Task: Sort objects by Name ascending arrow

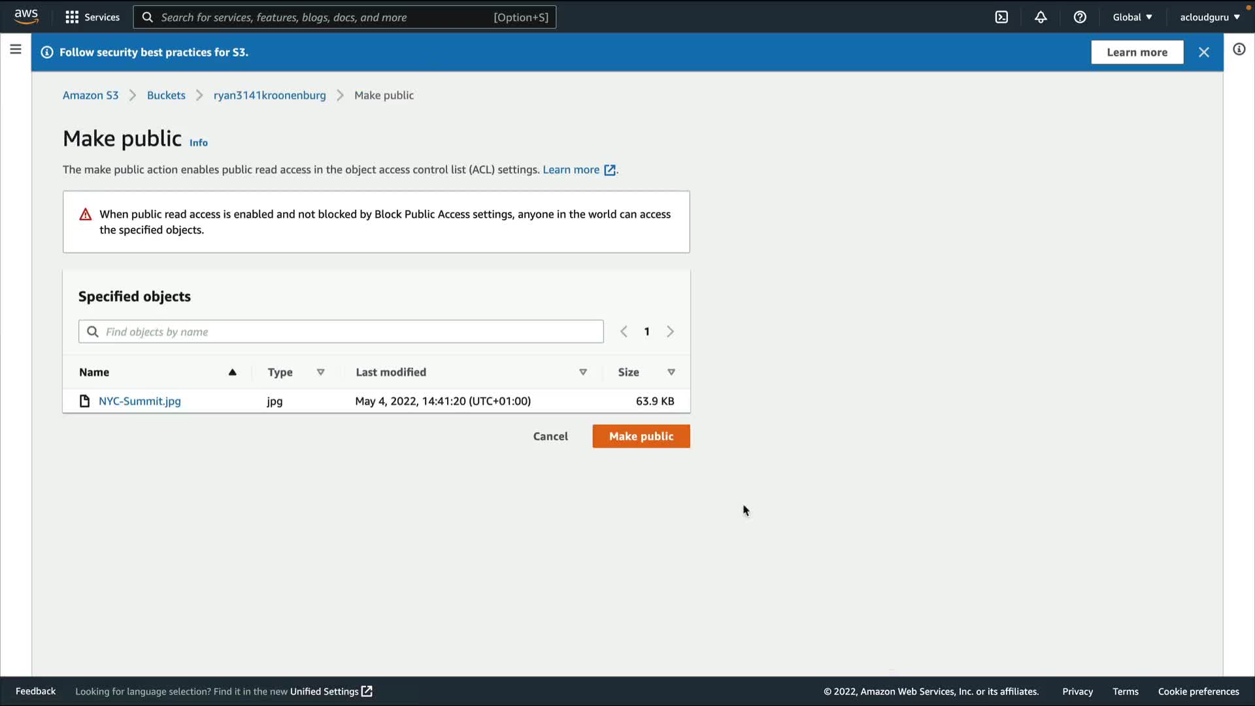Action: [x=232, y=372]
